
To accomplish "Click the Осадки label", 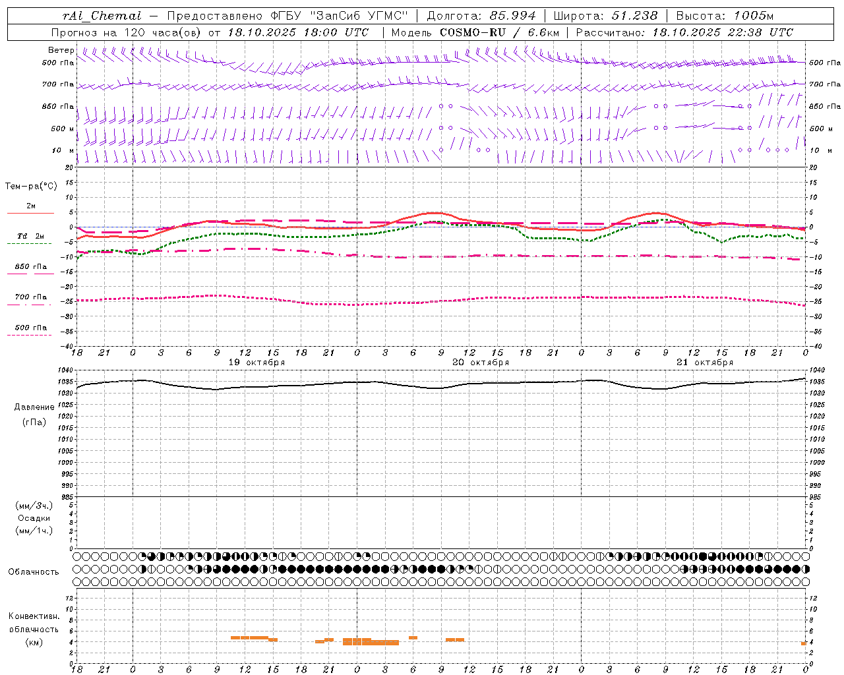I will pyautogui.click(x=34, y=518).
